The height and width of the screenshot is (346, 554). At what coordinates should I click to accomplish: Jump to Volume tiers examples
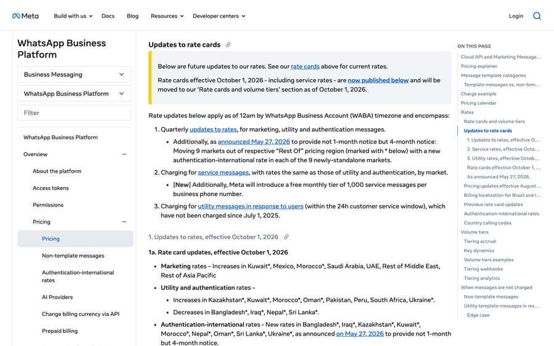coord(489,259)
